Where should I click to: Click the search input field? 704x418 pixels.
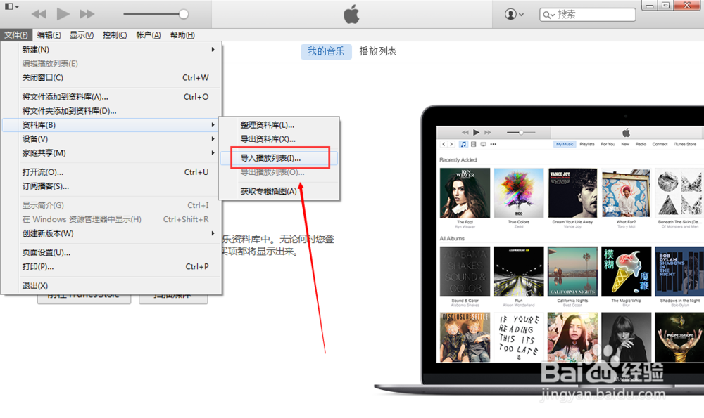pyautogui.click(x=588, y=15)
